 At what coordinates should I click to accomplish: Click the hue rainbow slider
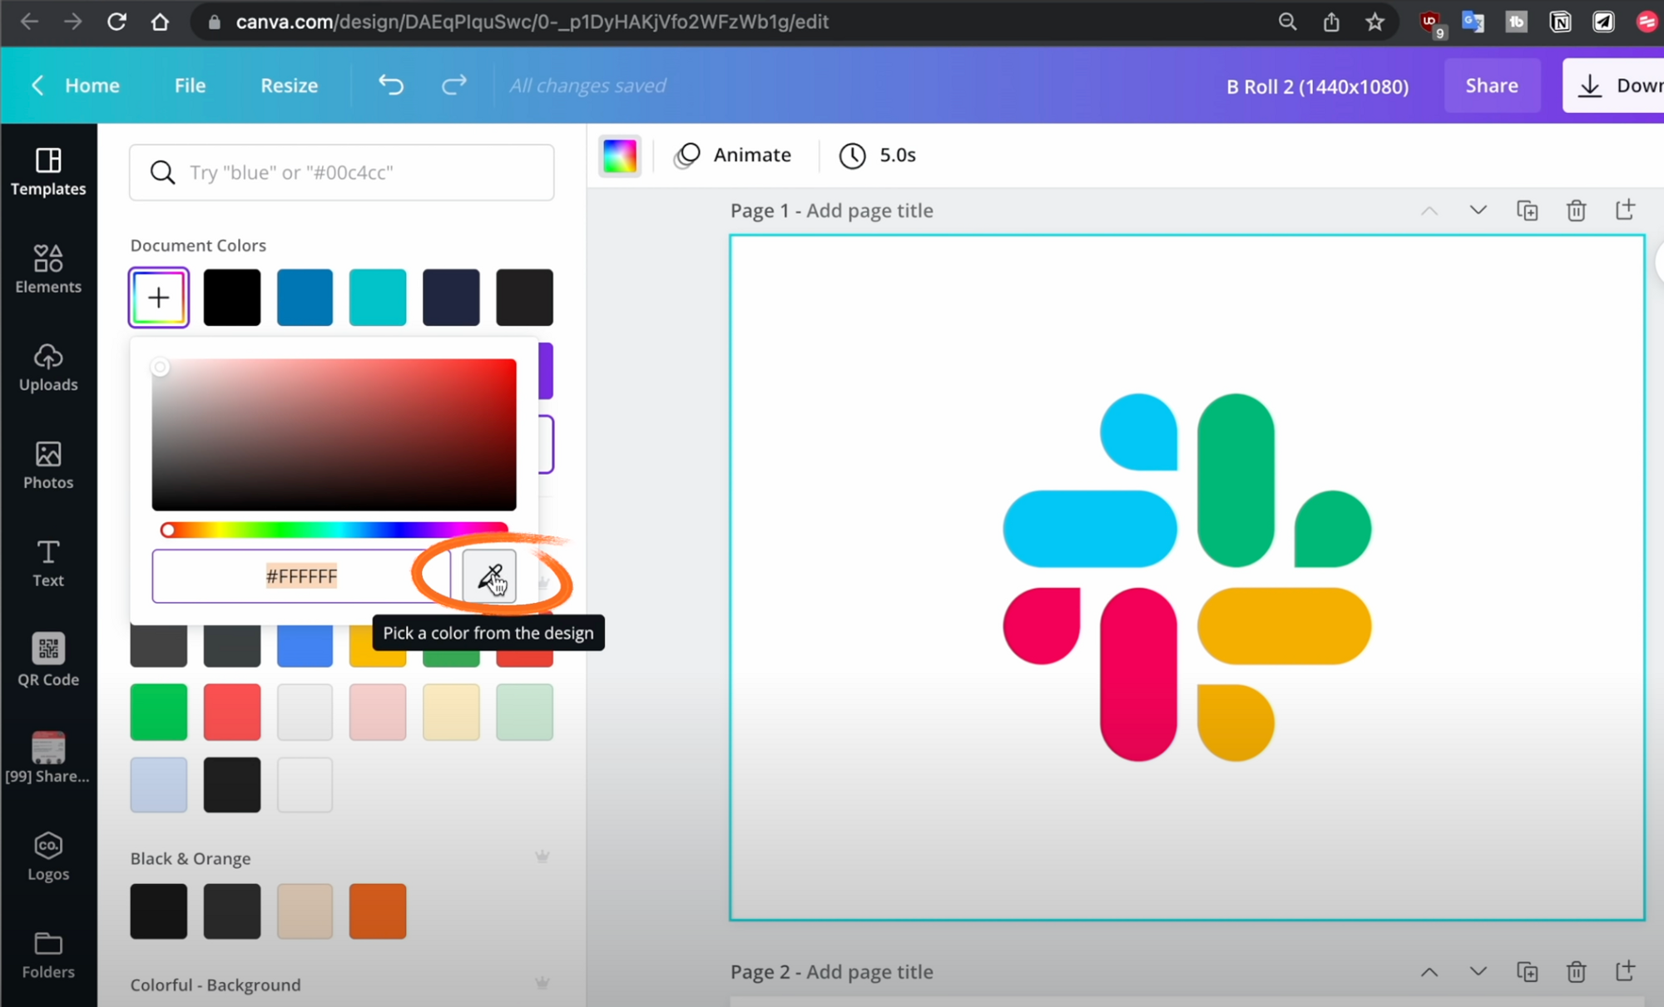pos(334,530)
